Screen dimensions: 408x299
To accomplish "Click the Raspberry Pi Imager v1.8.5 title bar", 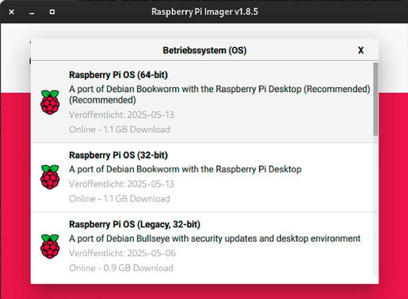I will click(x=204, y=11).
